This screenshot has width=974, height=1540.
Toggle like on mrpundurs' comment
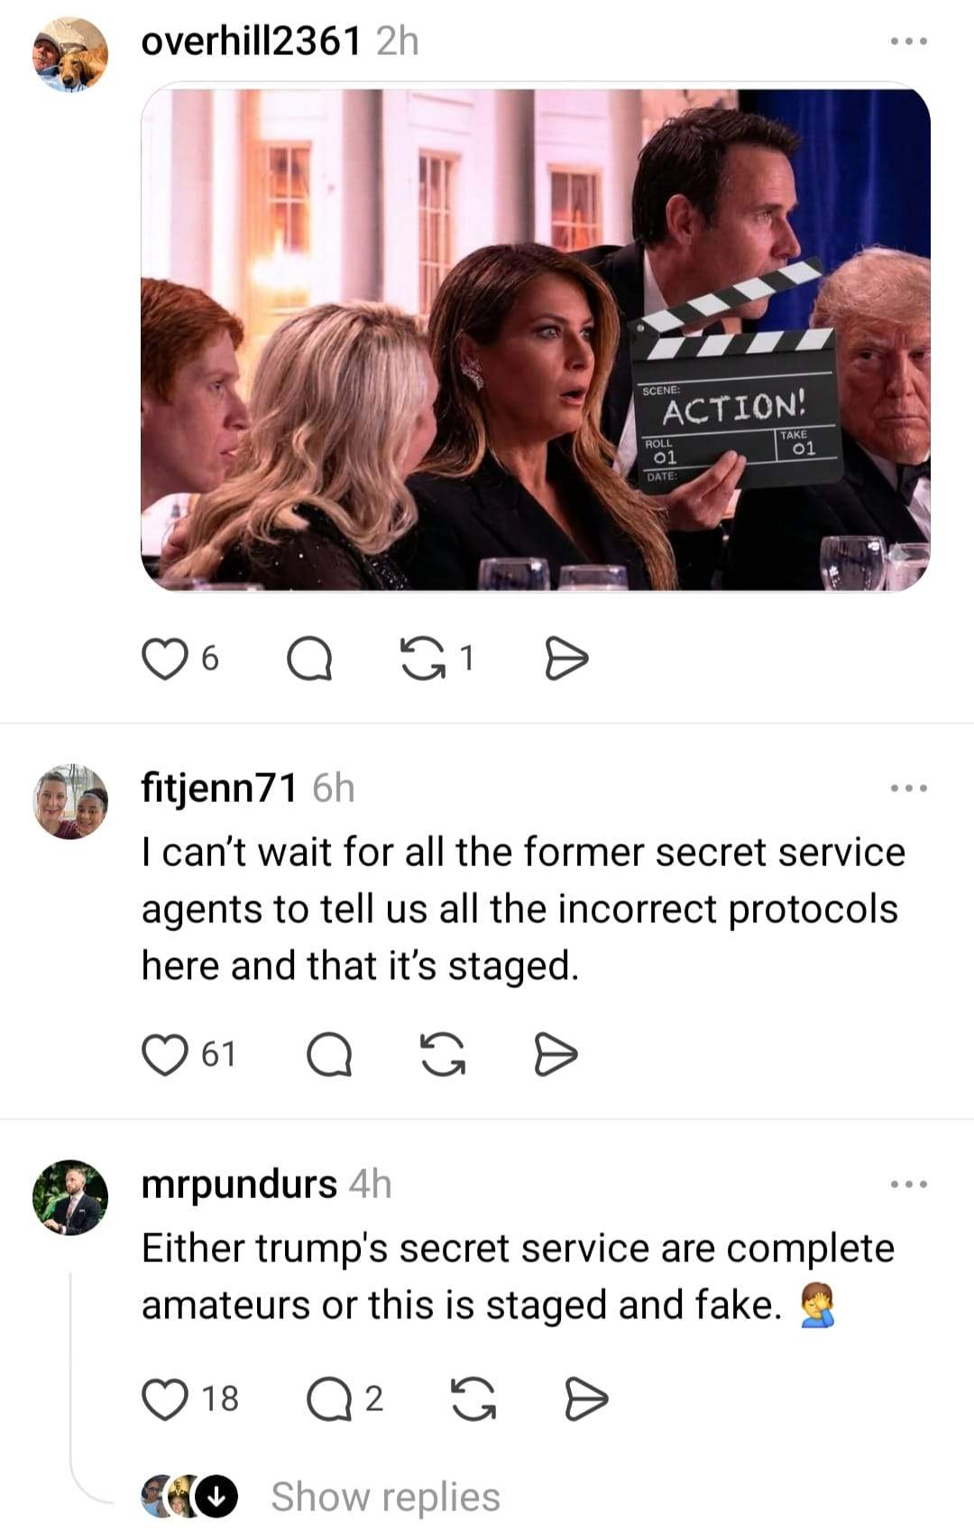click(x=164, y=1398)
